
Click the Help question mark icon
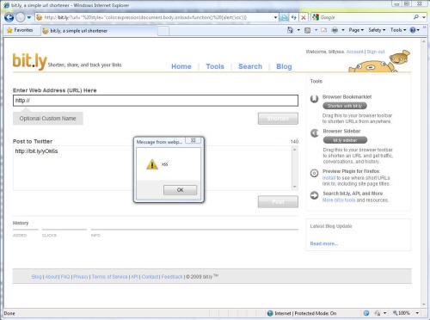pyautogui.click(x=413, y=30)
